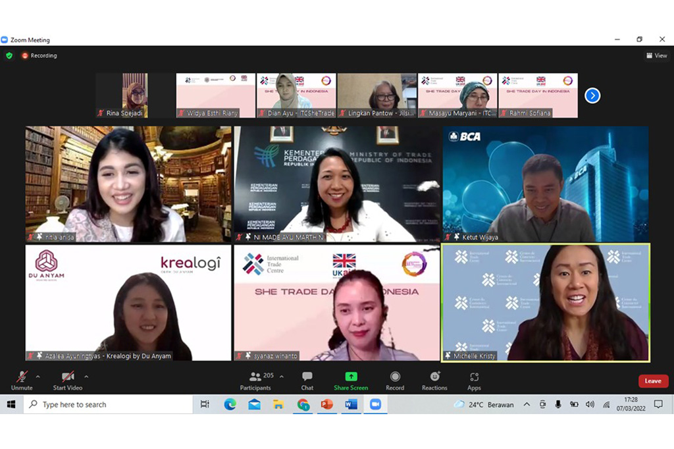Click the green encryption shield icon
Viewport: 674px width, 449px height.
[9, 55]
